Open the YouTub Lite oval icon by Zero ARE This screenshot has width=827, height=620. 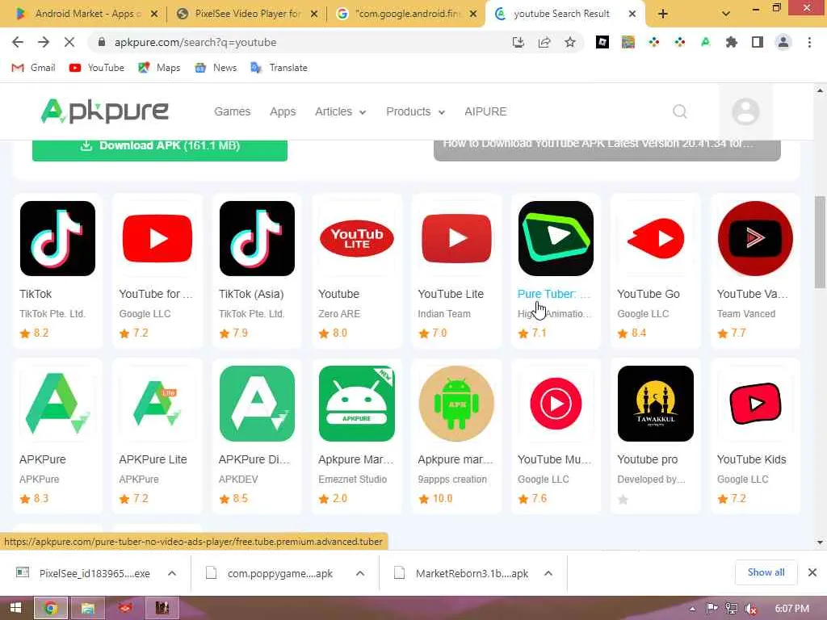(x=356, y=238)
